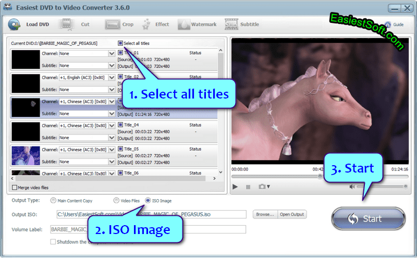Click the volume slider handle
This screenshot has width=417, height=258.
tap(406, 187)
